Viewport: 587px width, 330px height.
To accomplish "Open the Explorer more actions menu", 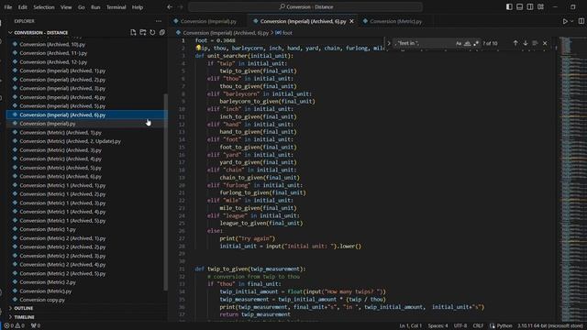I will coord(159,21).
